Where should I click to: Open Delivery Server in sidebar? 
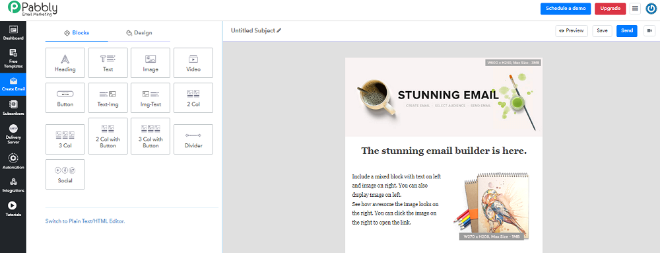[13, 134]
